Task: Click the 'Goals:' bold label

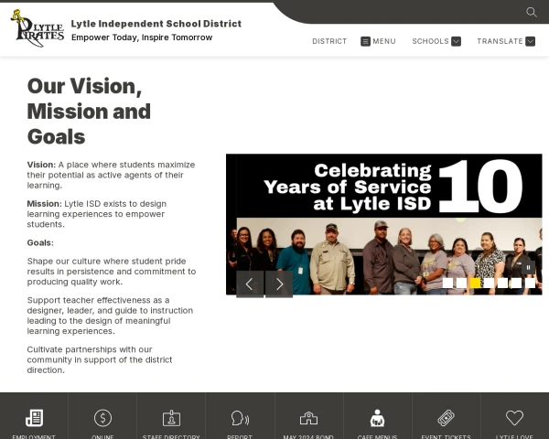Action: pos(40,242)
